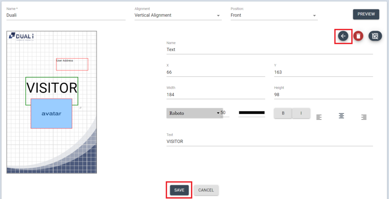Click the Cancel button
389x199 pixels.
206,190
